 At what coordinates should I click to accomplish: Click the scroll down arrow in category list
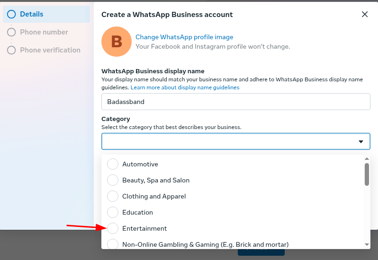(367, 244)
